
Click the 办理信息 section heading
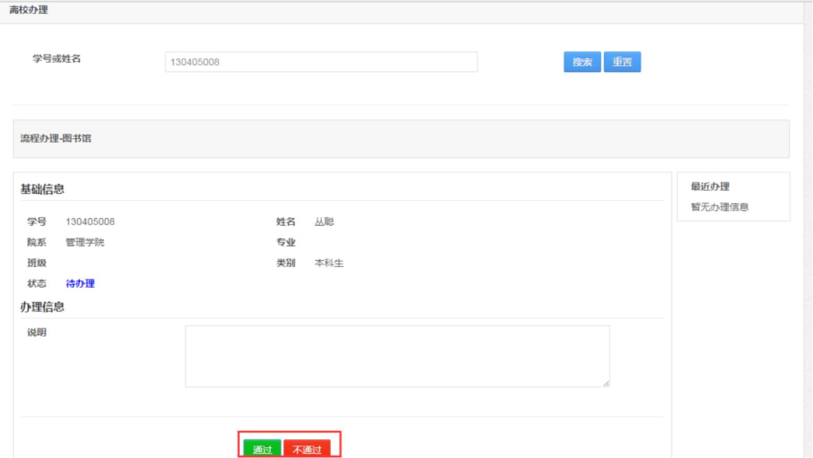coord(42,307)
